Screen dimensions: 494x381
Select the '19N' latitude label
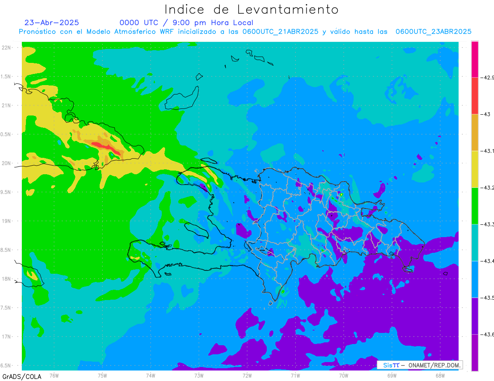(7, 221)
